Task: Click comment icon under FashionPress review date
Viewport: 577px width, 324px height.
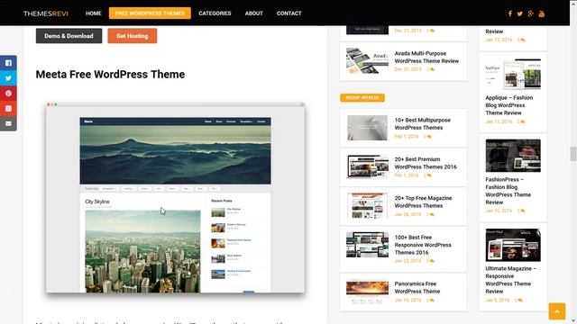Action: point(521,211)
